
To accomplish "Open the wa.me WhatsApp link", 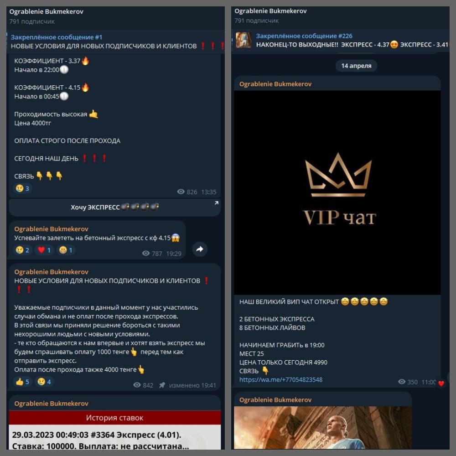I will (x=280, y=379).
